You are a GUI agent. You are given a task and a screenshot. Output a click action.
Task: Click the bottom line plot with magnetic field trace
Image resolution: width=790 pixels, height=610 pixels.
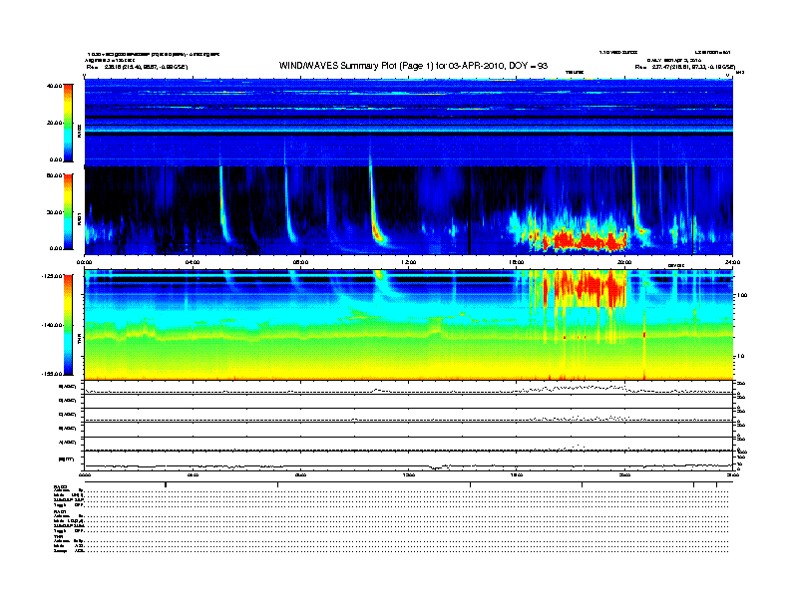coord(409,460)
